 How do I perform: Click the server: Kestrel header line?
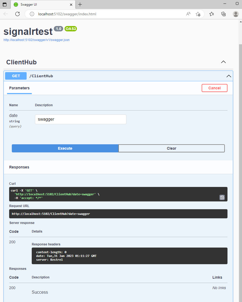(49, 260)
